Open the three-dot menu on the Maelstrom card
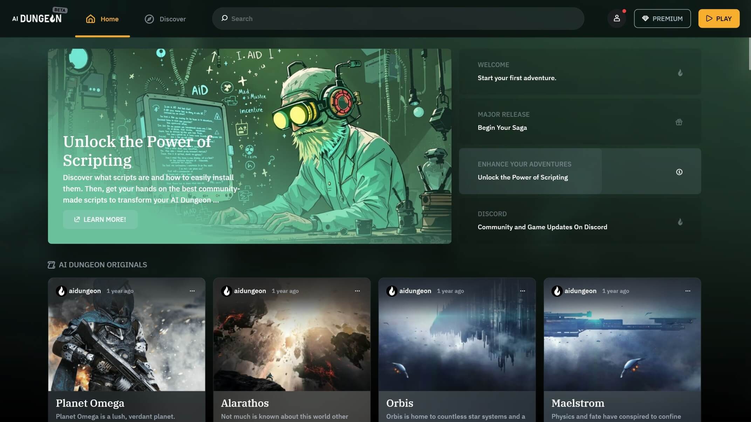Viewport: 751px width, 422px height. pyautogui.click(x=688, y=291)
